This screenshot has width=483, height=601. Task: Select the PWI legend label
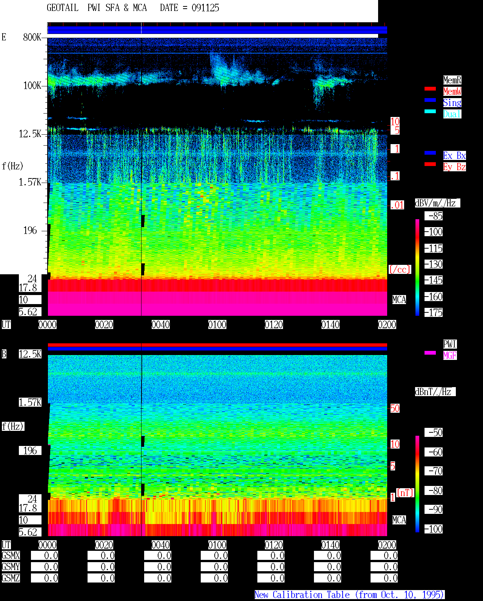[x=450, y=344]
